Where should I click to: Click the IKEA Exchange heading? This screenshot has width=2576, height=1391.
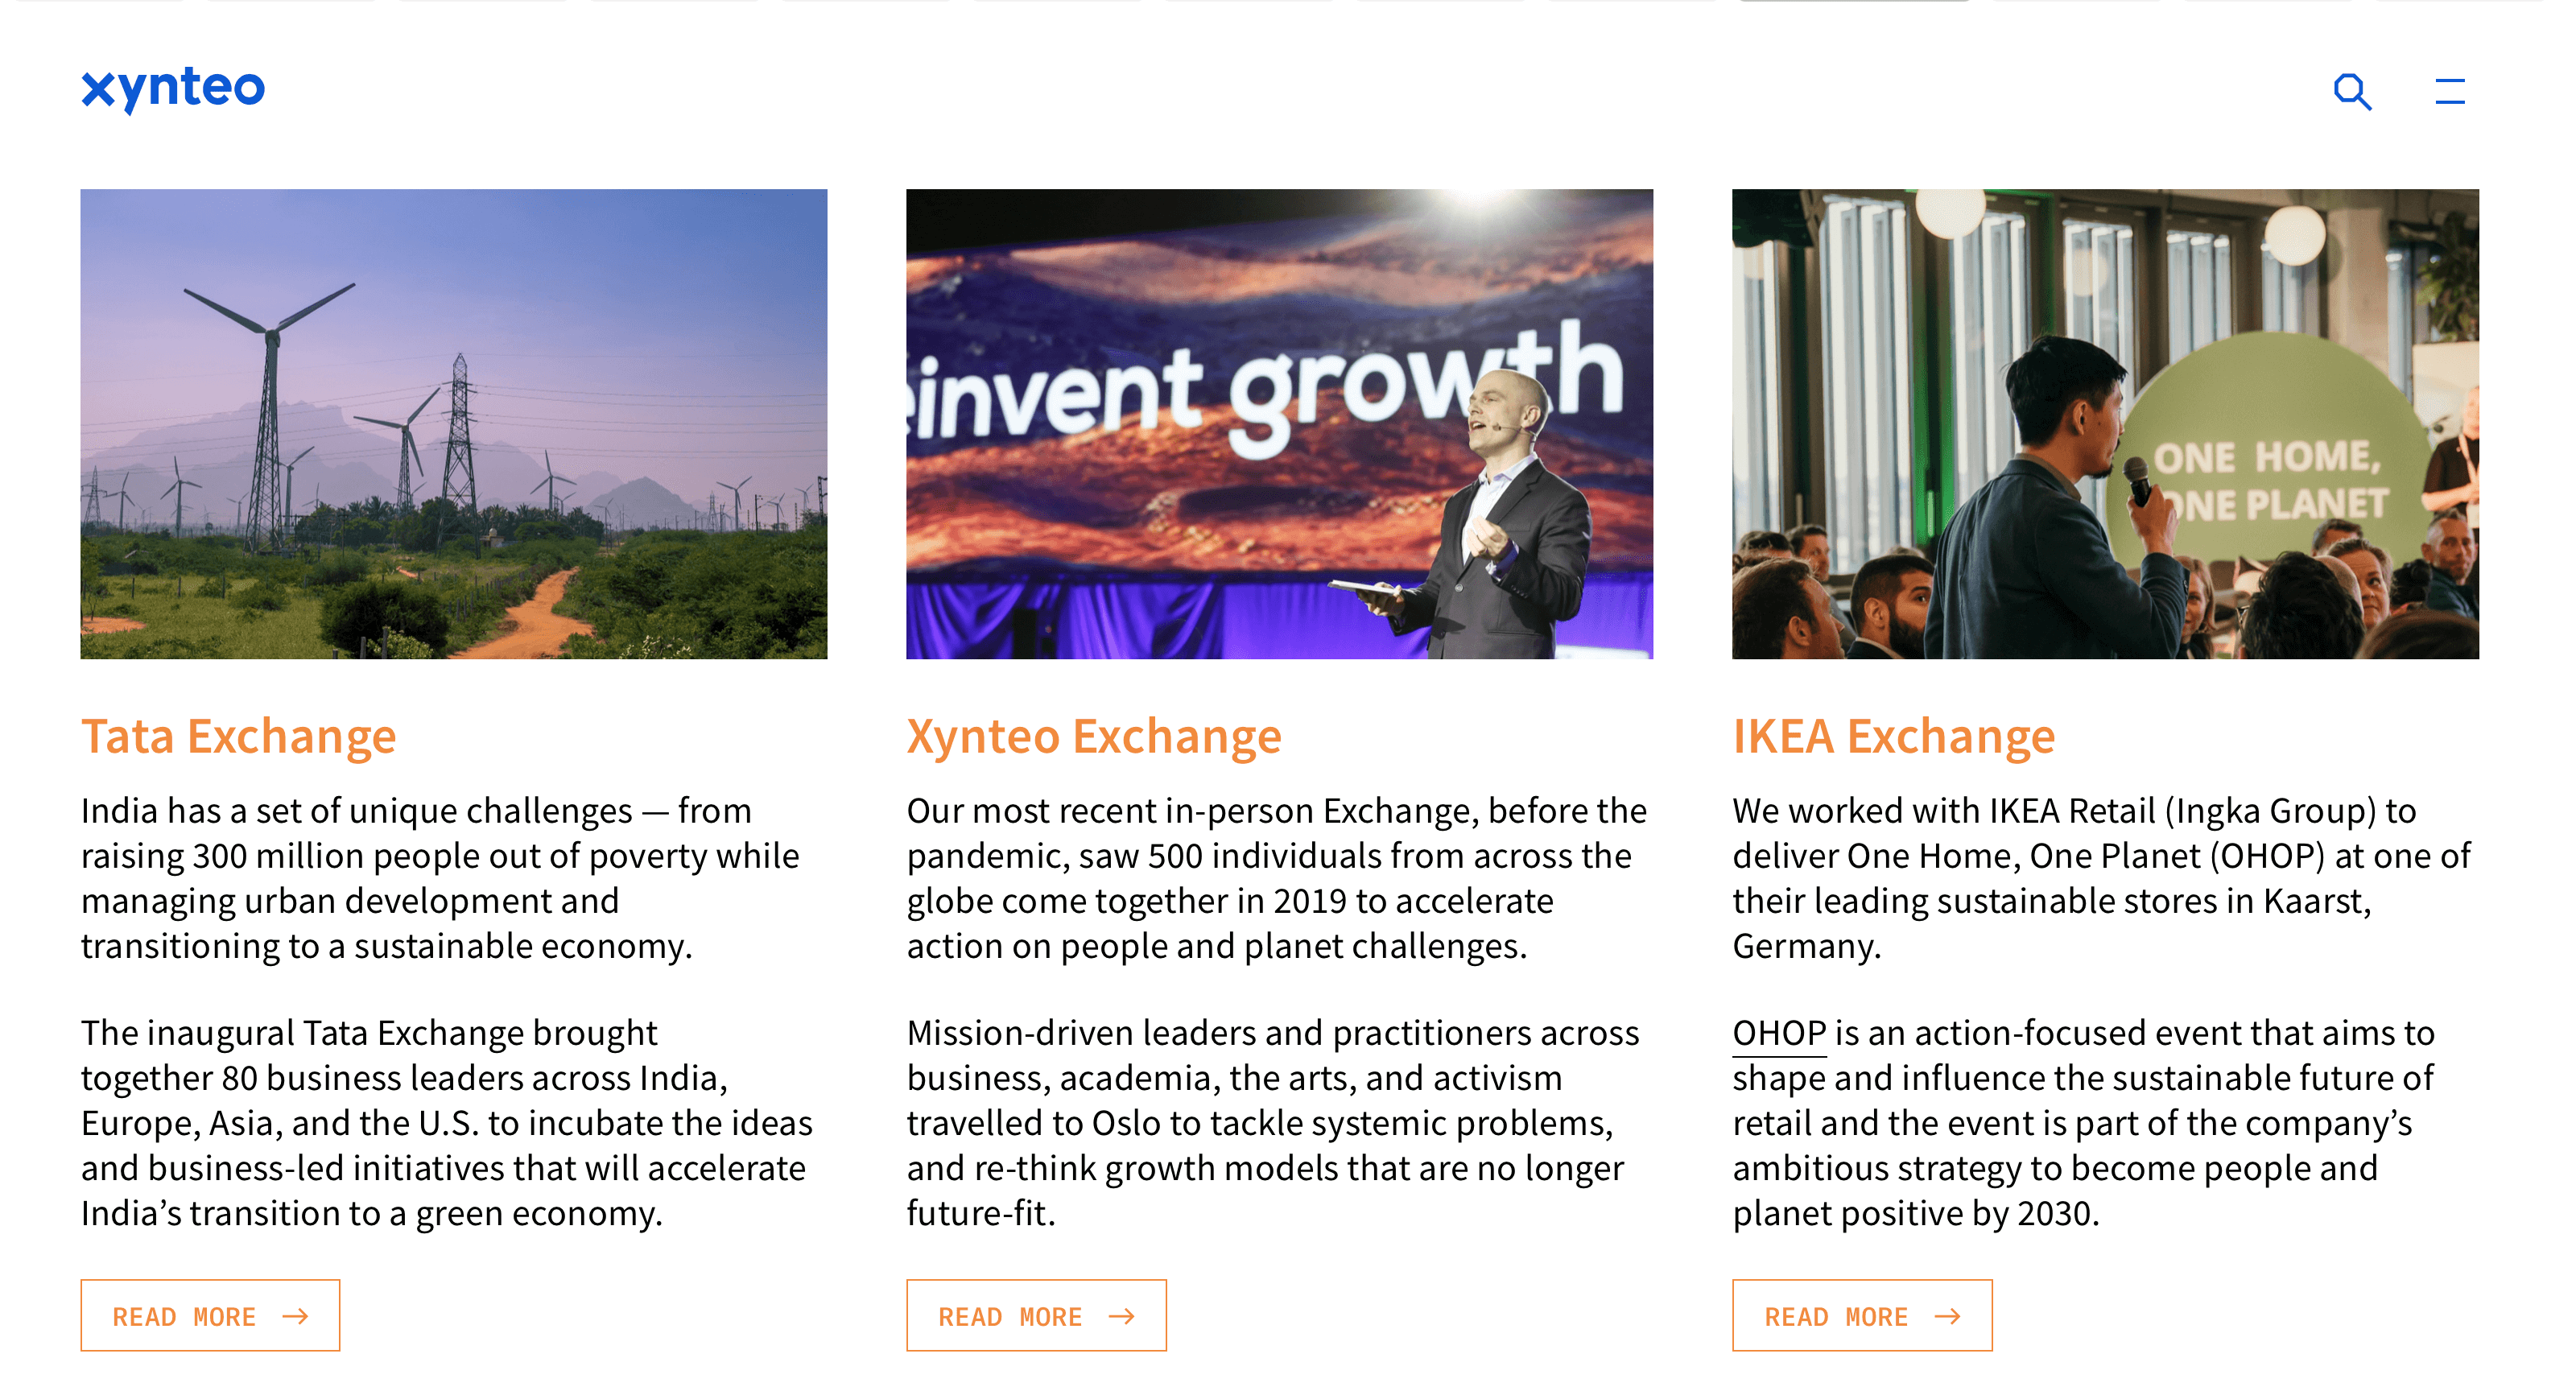(x=1894, y=736)
